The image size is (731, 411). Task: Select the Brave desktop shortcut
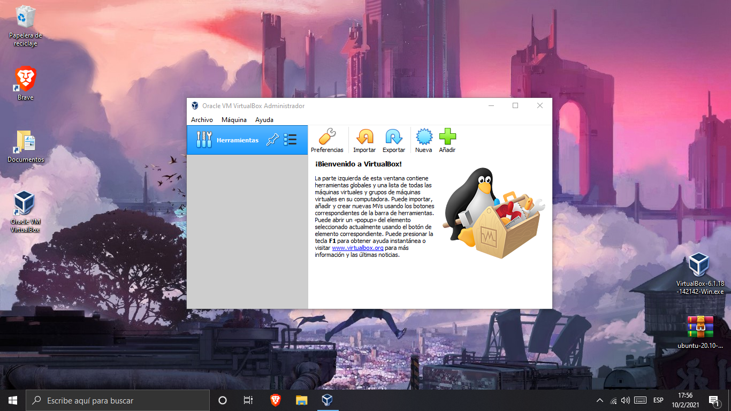(25, 83)
